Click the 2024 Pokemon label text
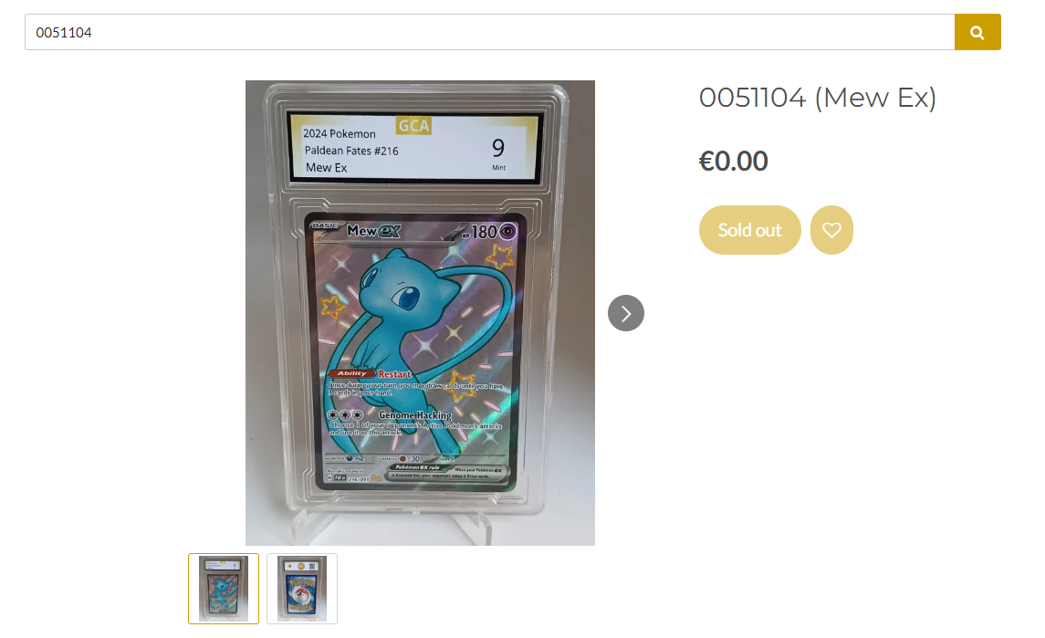The image size is (1045, 638). click(x=340, y=133)
